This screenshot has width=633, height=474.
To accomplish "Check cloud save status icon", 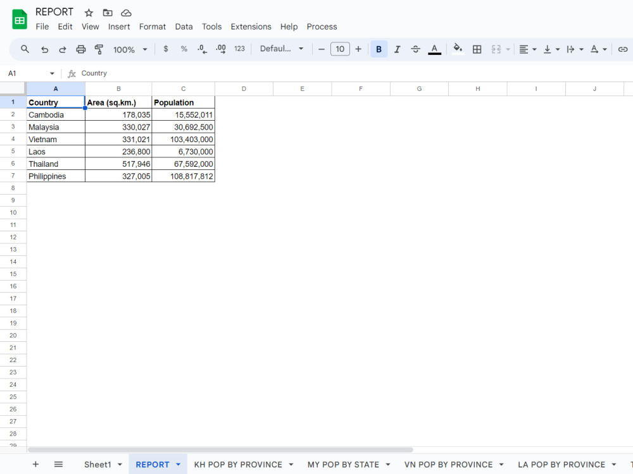I will 127,13.
